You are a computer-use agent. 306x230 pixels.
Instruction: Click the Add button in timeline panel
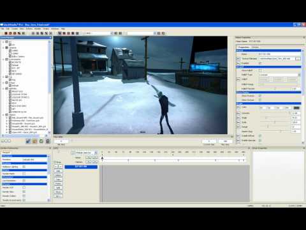(58, 171)
